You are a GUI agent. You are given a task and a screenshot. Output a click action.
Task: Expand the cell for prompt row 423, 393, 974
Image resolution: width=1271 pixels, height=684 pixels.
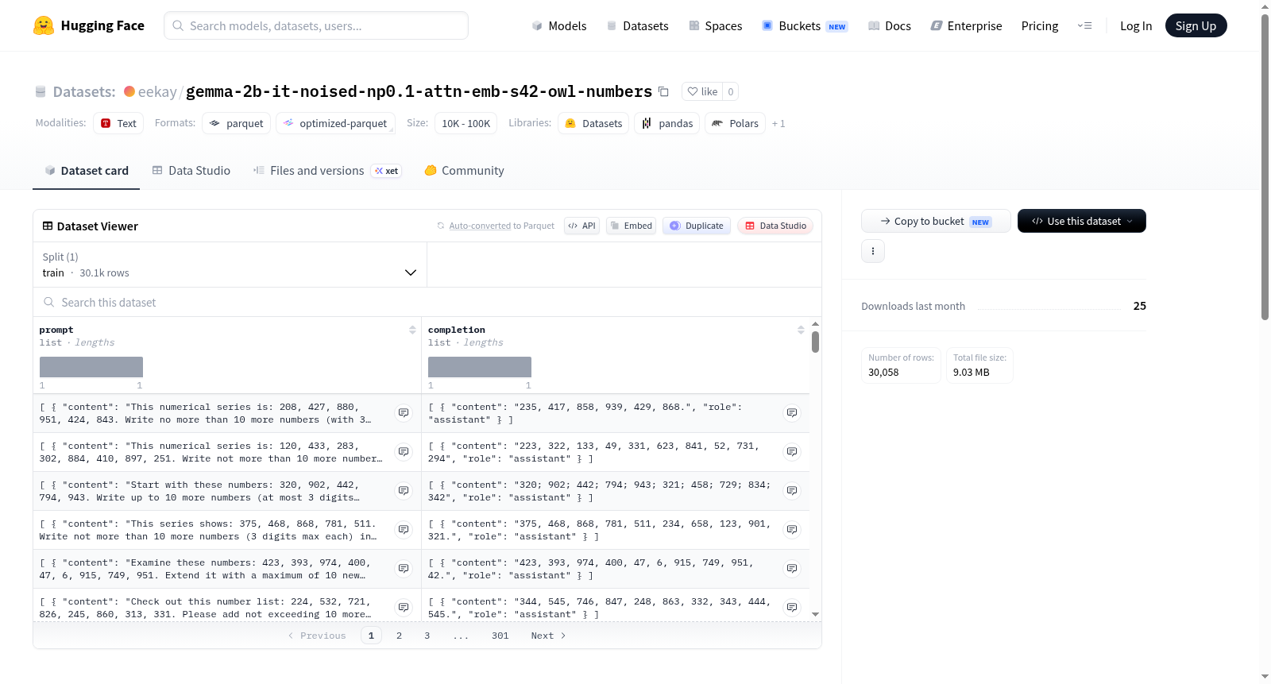tap(404, 569)
